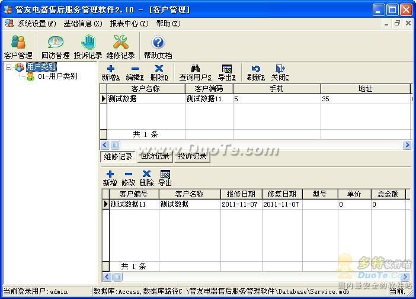This screenshot has width=416, height=299.
Task: Click 型号 column header
Action: pos(320,194)
